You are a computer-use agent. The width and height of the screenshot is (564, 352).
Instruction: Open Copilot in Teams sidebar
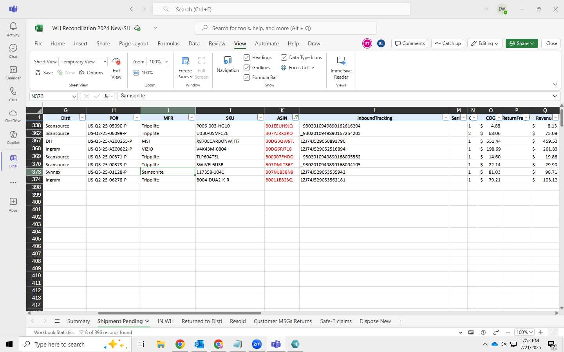[13, 137]
